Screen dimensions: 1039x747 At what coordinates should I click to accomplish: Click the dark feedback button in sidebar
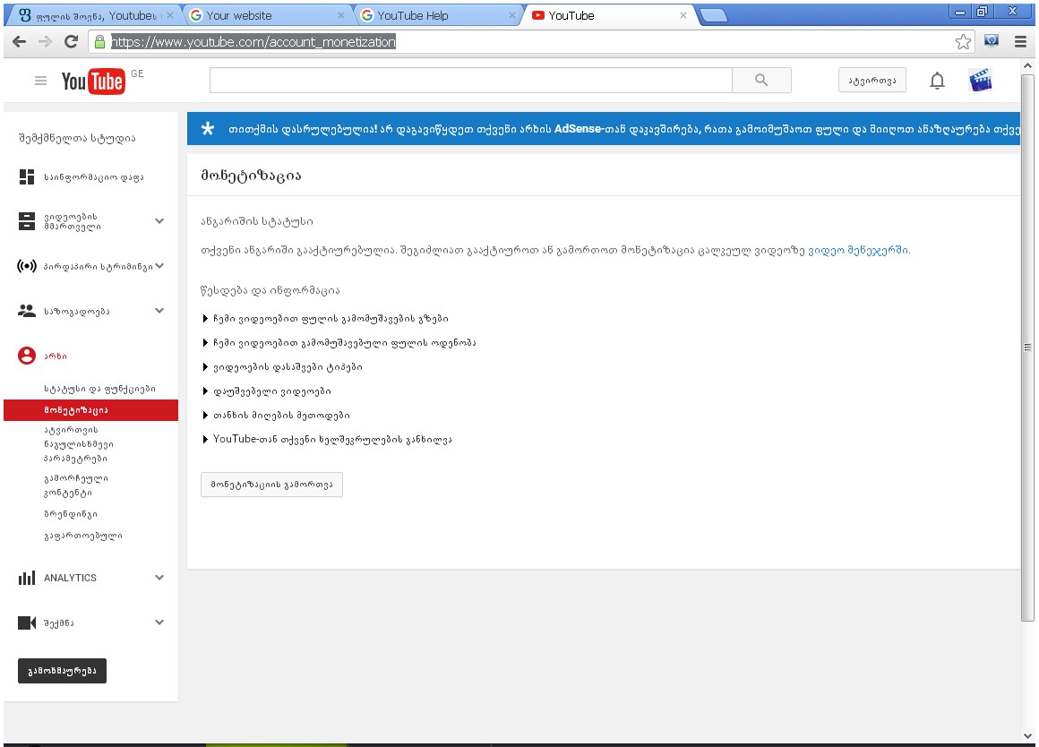pos(63,671)
